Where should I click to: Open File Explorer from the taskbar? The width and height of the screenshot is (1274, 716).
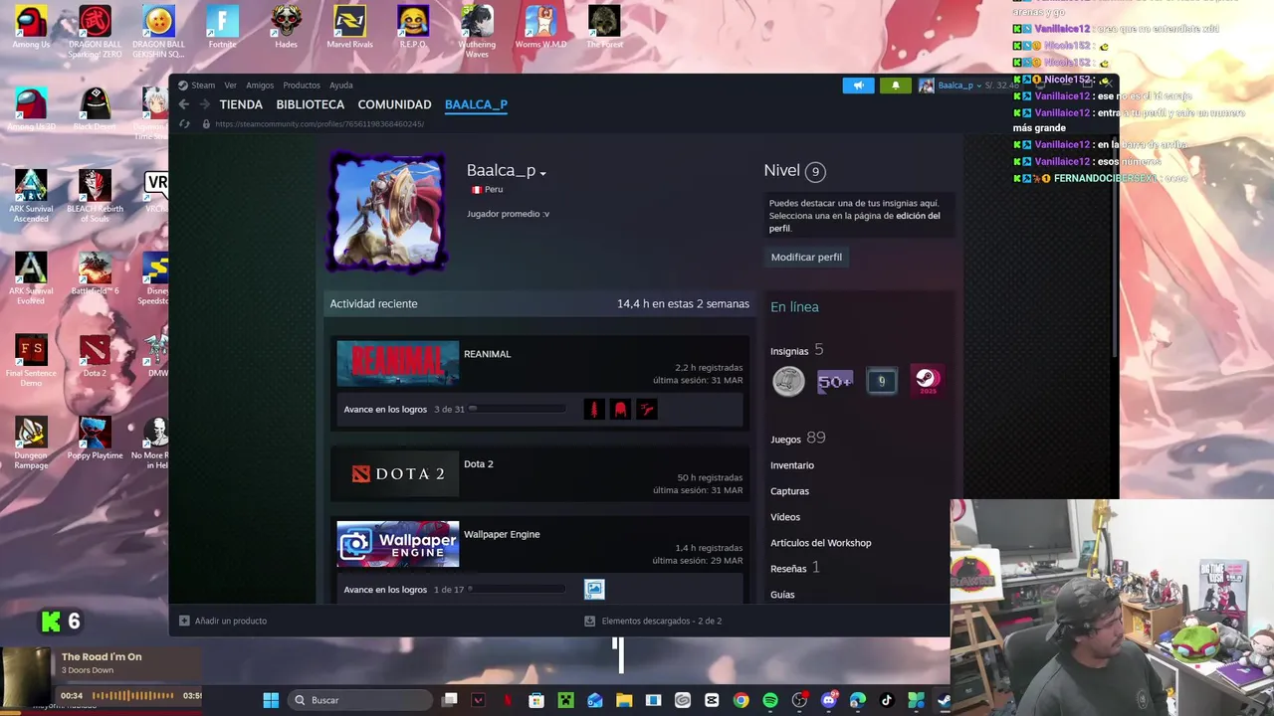click(x=624, y=700)
